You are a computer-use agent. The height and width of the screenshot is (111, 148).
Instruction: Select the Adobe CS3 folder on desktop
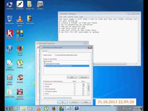pos(30,5)
